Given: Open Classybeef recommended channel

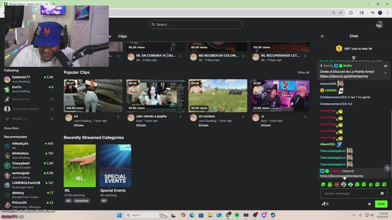Looking at the screenshot, I should coord(29,165).
